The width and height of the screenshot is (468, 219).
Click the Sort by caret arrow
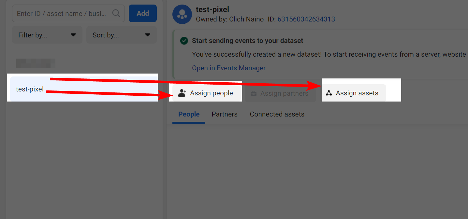coord(148,35)
